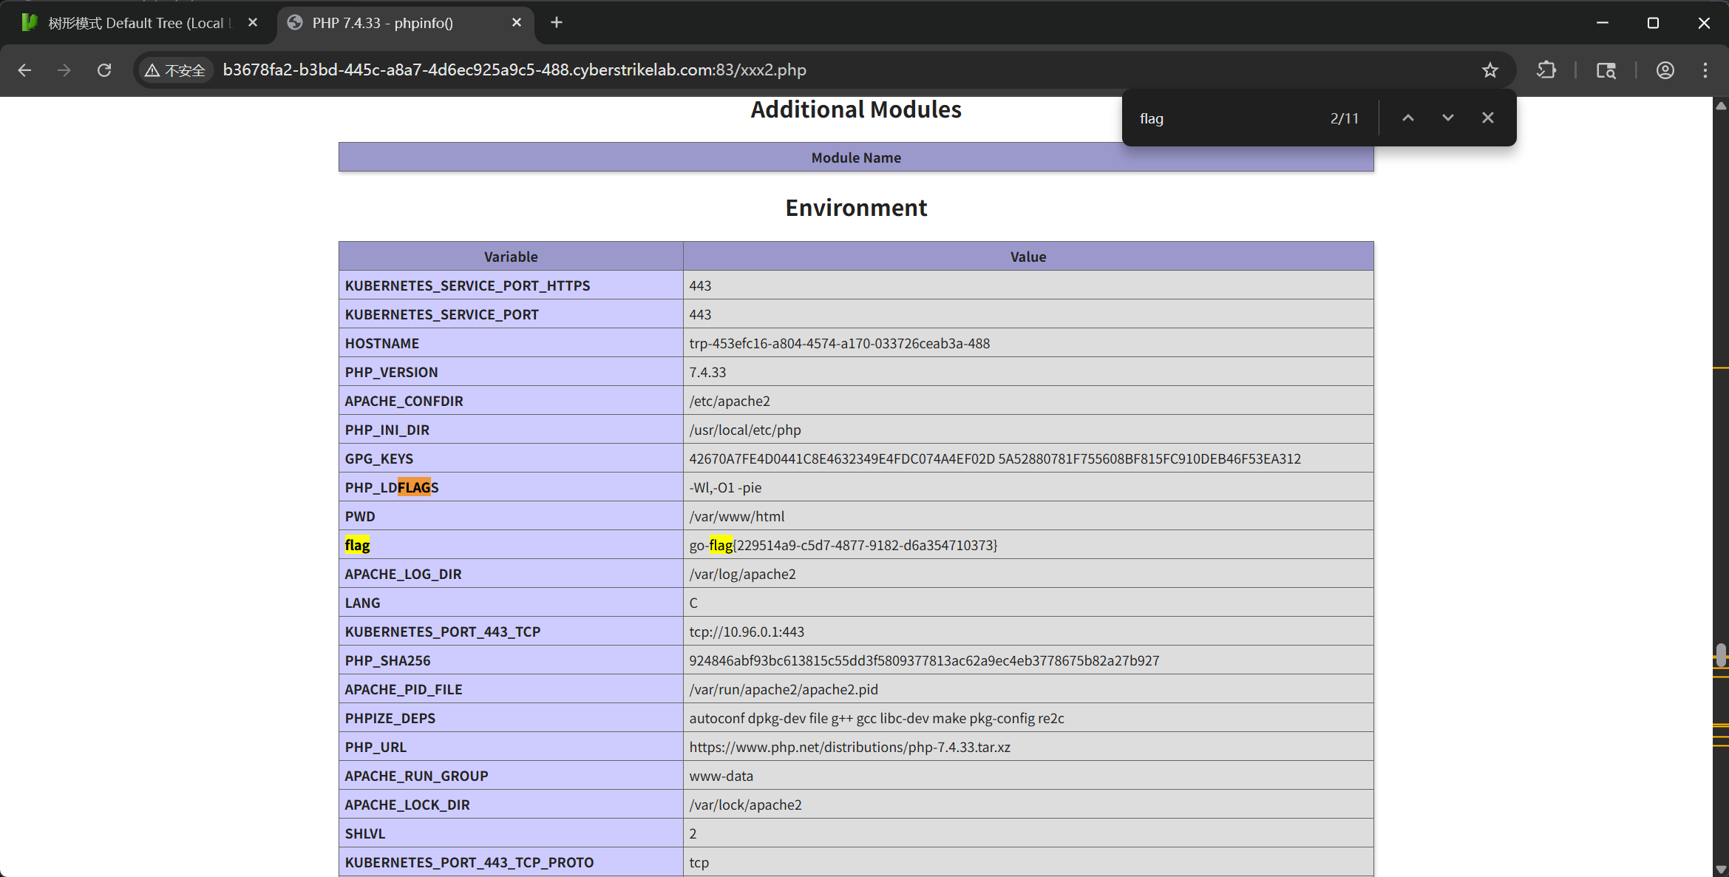Screen dimensions: 1729x877
Task: Open the extensions puzzle icon
Action: pyautogui.click(x=1546, y=70)
